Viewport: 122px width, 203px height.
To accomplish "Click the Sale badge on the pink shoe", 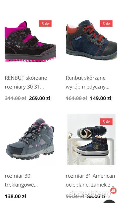I will coord(45,24).
